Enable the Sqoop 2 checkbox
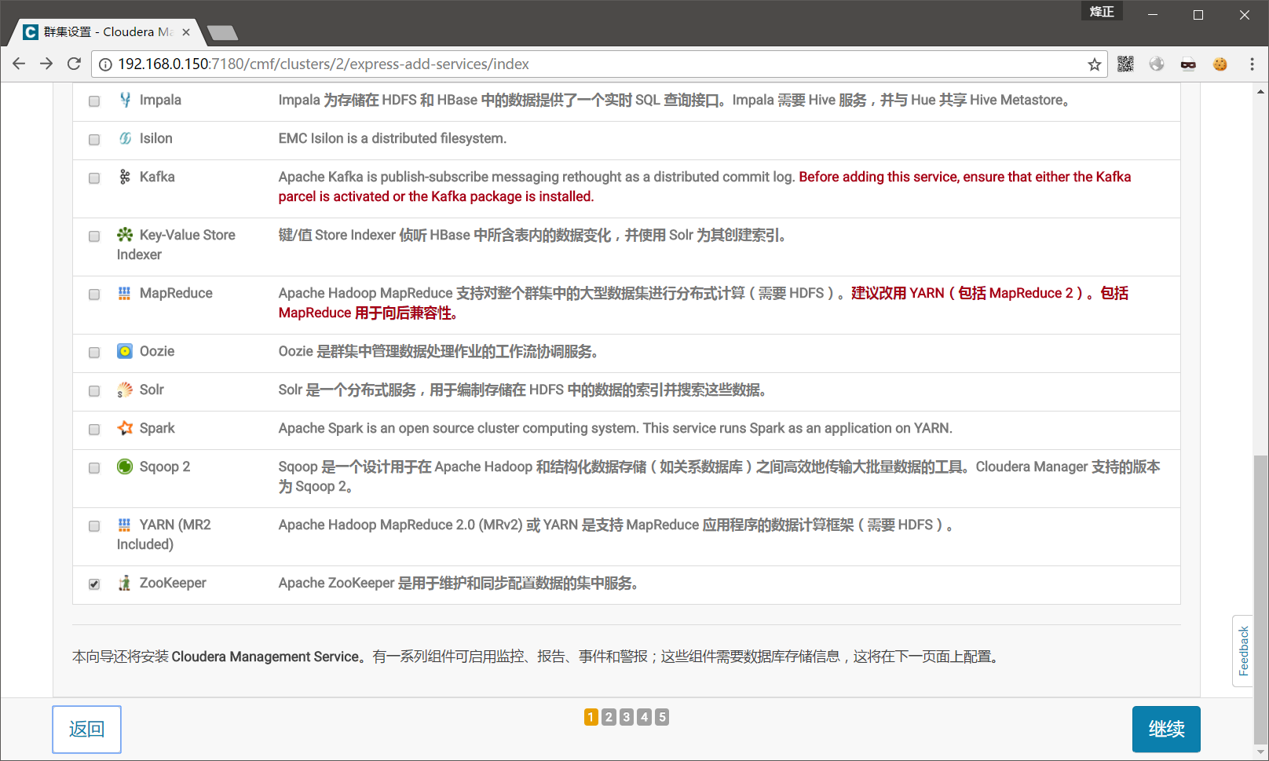The image size is (1269, 761). [94, 468]
